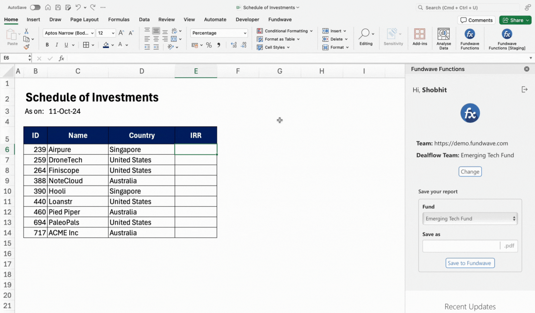
Task: Open Format as Table dropdown
Action: (x=278, y=39)
